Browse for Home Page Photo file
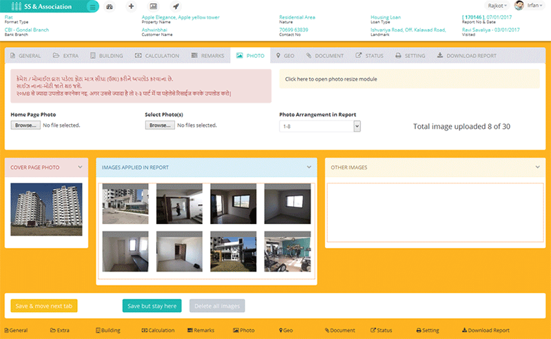The width and height of the screenshot is (551, 339). [x=25, y=125]
